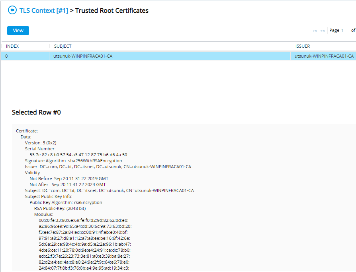Screen dimensions: 356x272
Task: Click the Not After date line
Action: click(x=68, y=185)
